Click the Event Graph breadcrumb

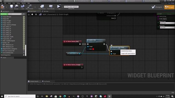pos(63,14)
